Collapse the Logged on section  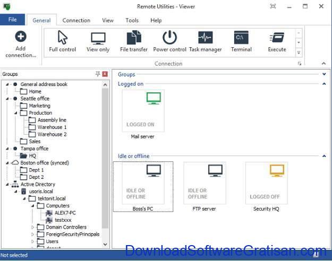[324, 84]
